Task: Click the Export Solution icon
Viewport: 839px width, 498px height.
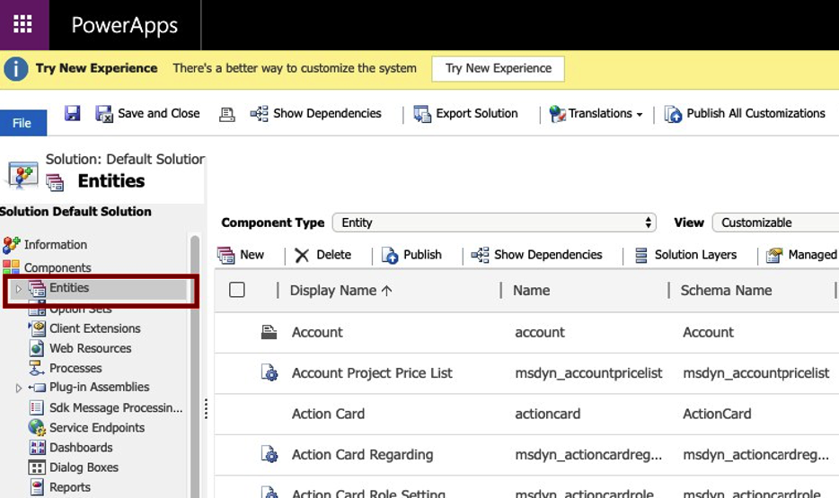Action: (x=422, y=114)
